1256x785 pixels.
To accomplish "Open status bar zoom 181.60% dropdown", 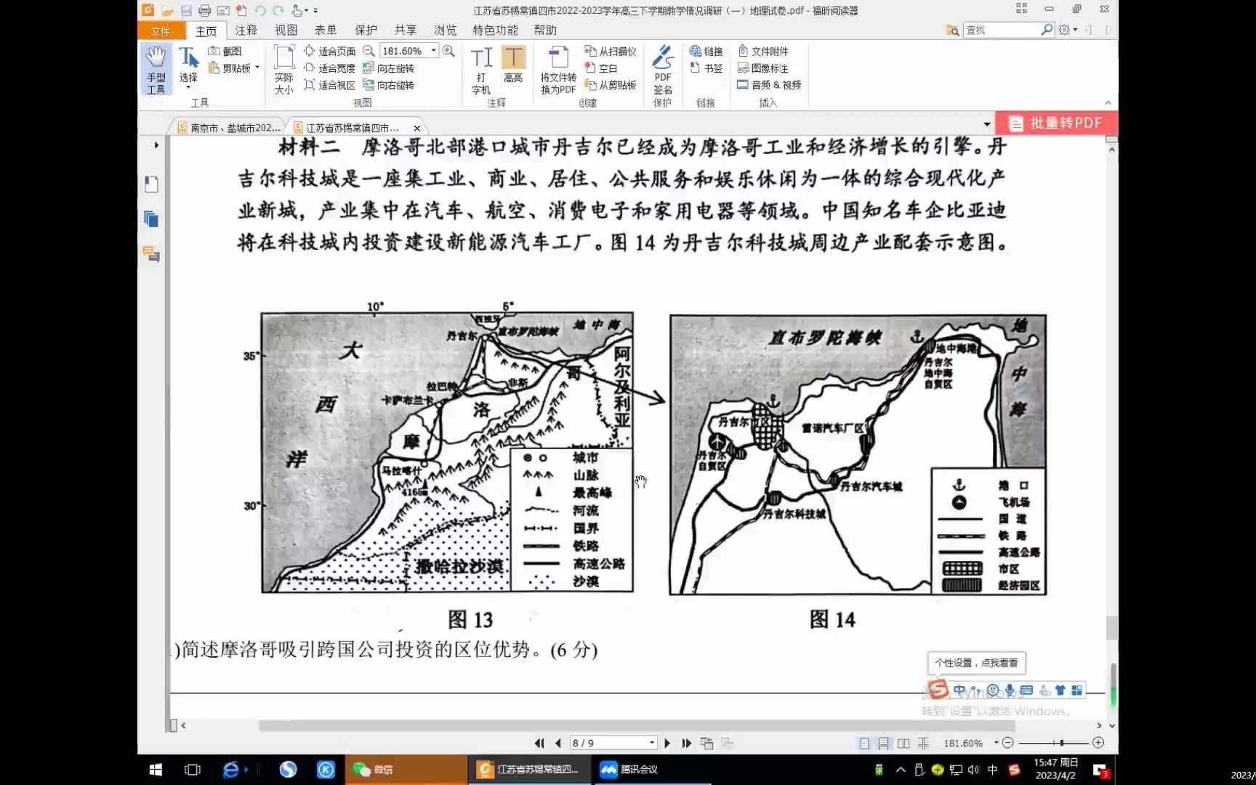I will point(996,743).
